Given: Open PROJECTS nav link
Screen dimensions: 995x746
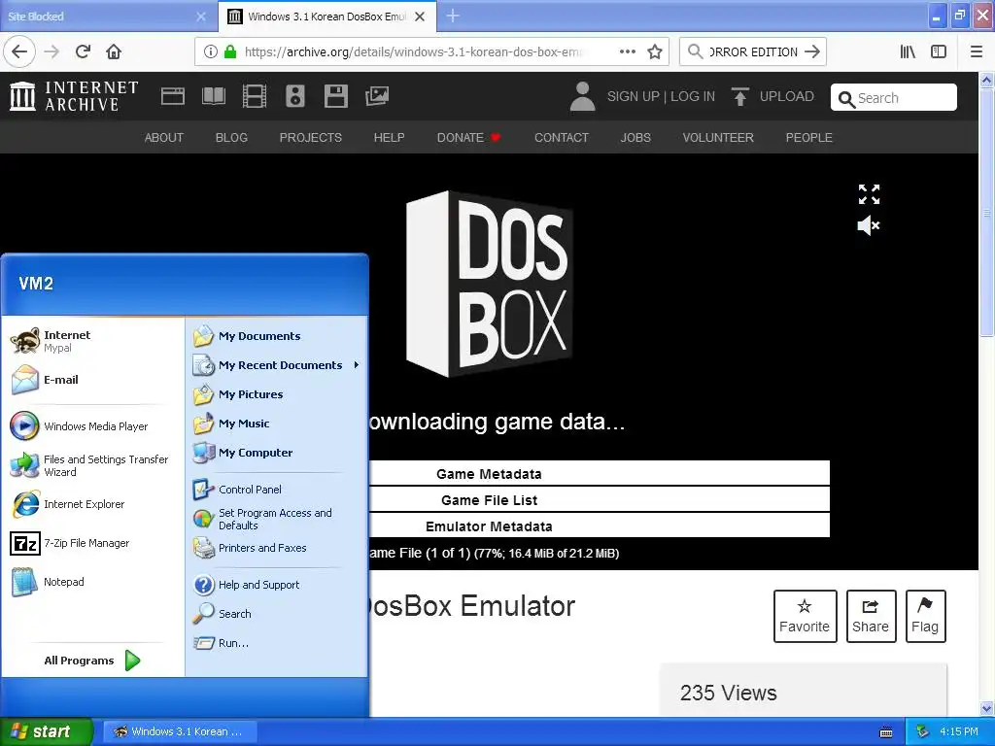Looking at the screenshot, I should click(x=310, y=138).
